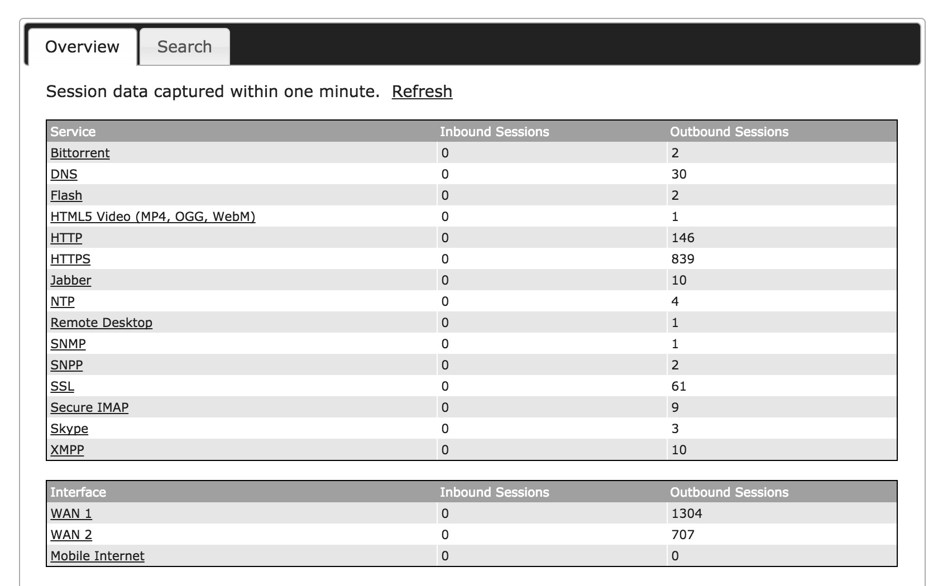This screenshot has width=938, height=586.
Task: Select the Overview tab
Action: [82, 47]
